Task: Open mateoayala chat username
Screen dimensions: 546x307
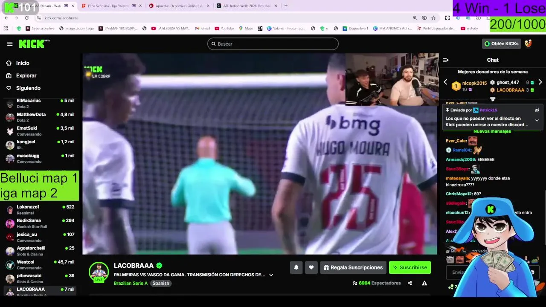Action: (x=458, y=178)
